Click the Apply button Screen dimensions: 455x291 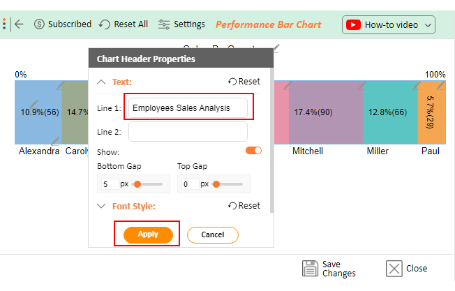[x=148, y=234]
